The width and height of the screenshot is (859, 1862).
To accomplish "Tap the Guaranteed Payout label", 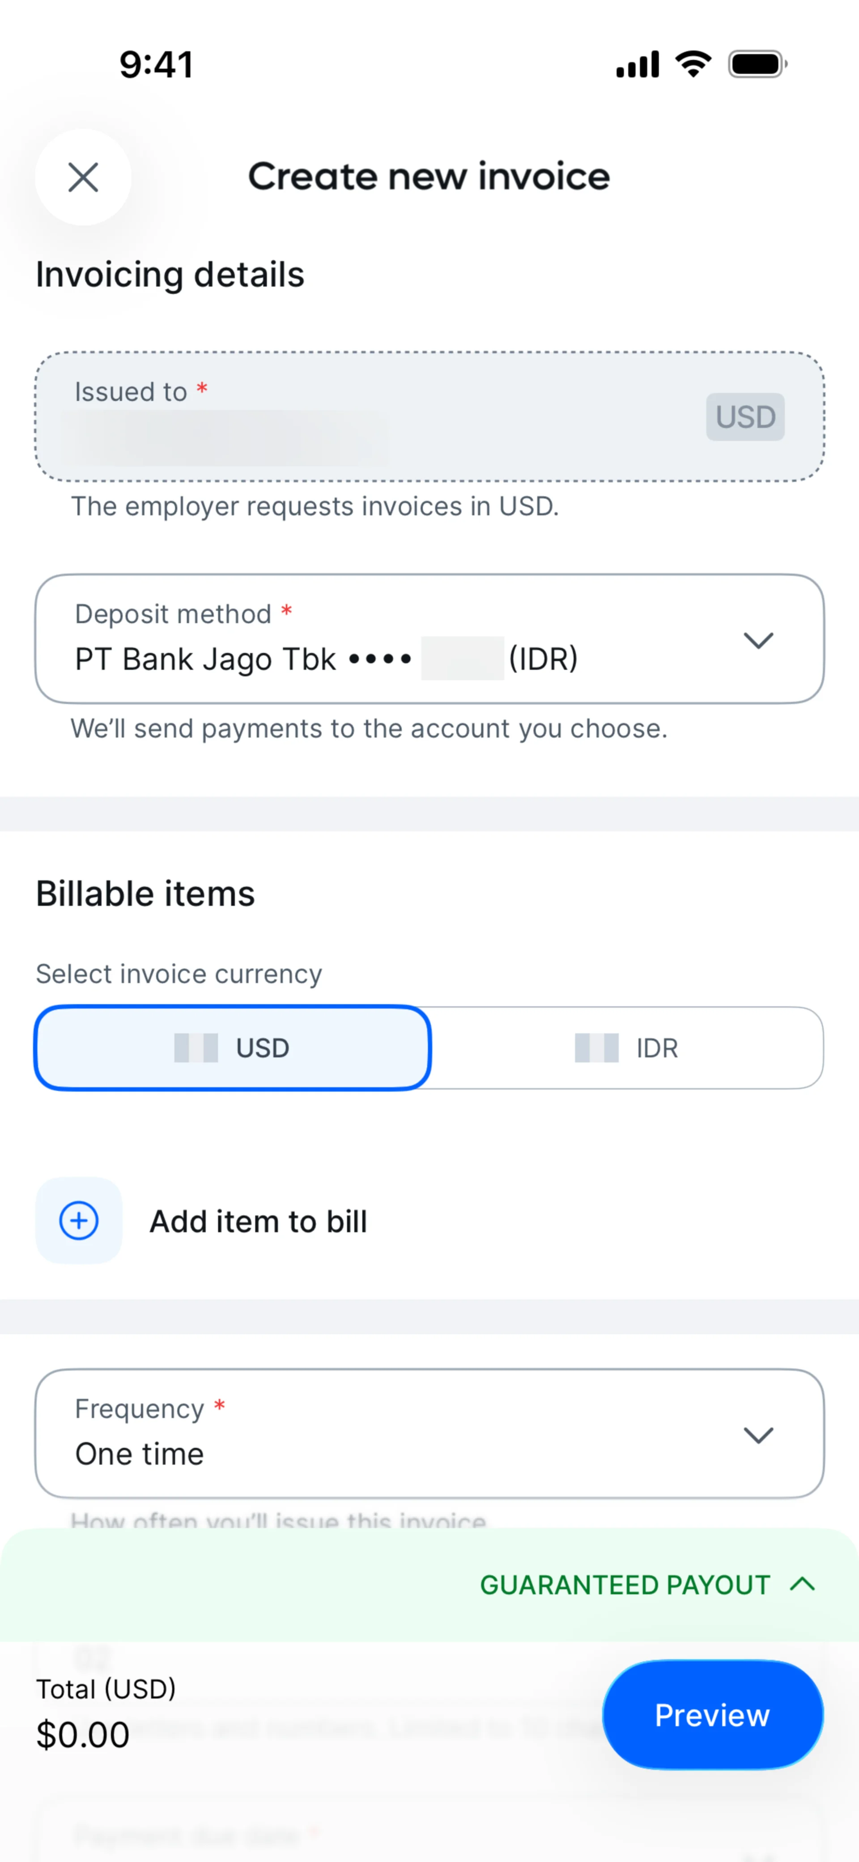I will (x=625, y=1585).
